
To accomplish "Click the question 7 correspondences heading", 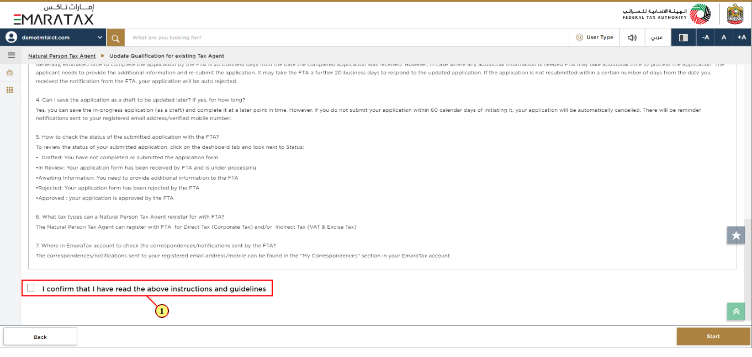I will coord(156,246).
